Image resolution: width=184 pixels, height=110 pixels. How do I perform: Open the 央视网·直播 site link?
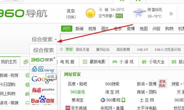pos(112,108)
